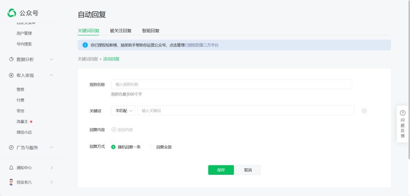The height and width of the screenshot is (196, 410).
Task: Click the 输入规则名称 input field
Action: point(232,84)
